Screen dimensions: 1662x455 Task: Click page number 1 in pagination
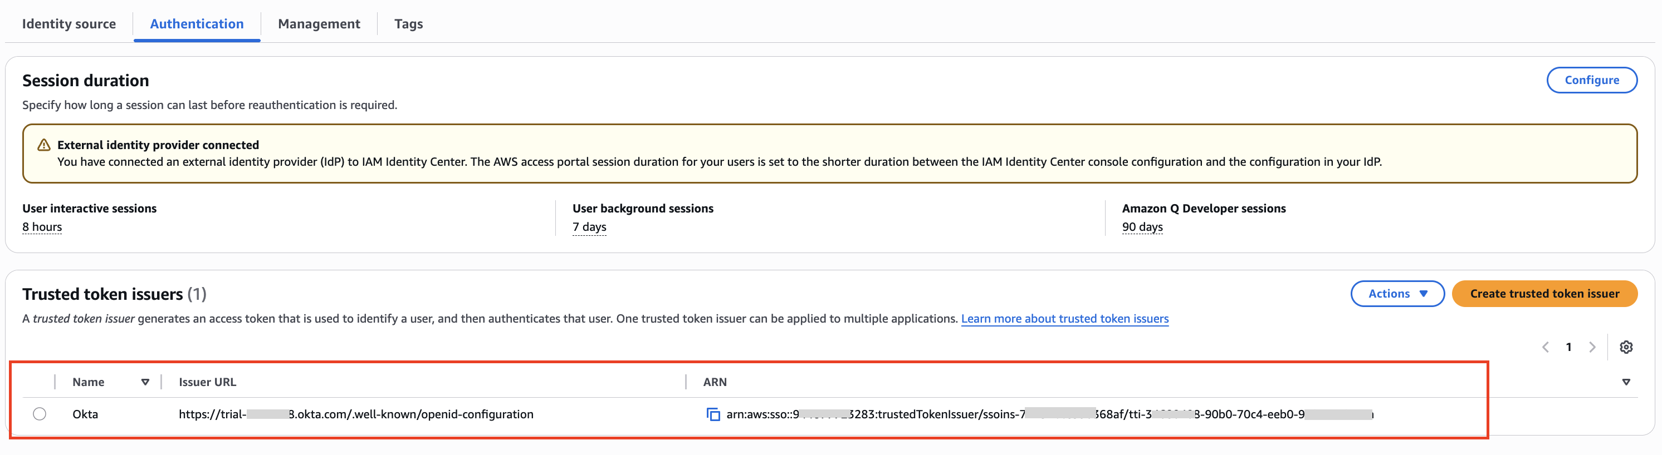1568,348
